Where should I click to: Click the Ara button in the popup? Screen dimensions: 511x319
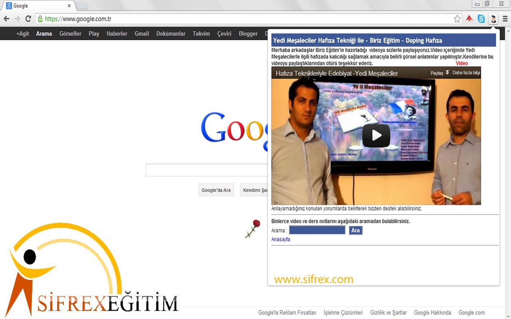[x=356, y=230]
